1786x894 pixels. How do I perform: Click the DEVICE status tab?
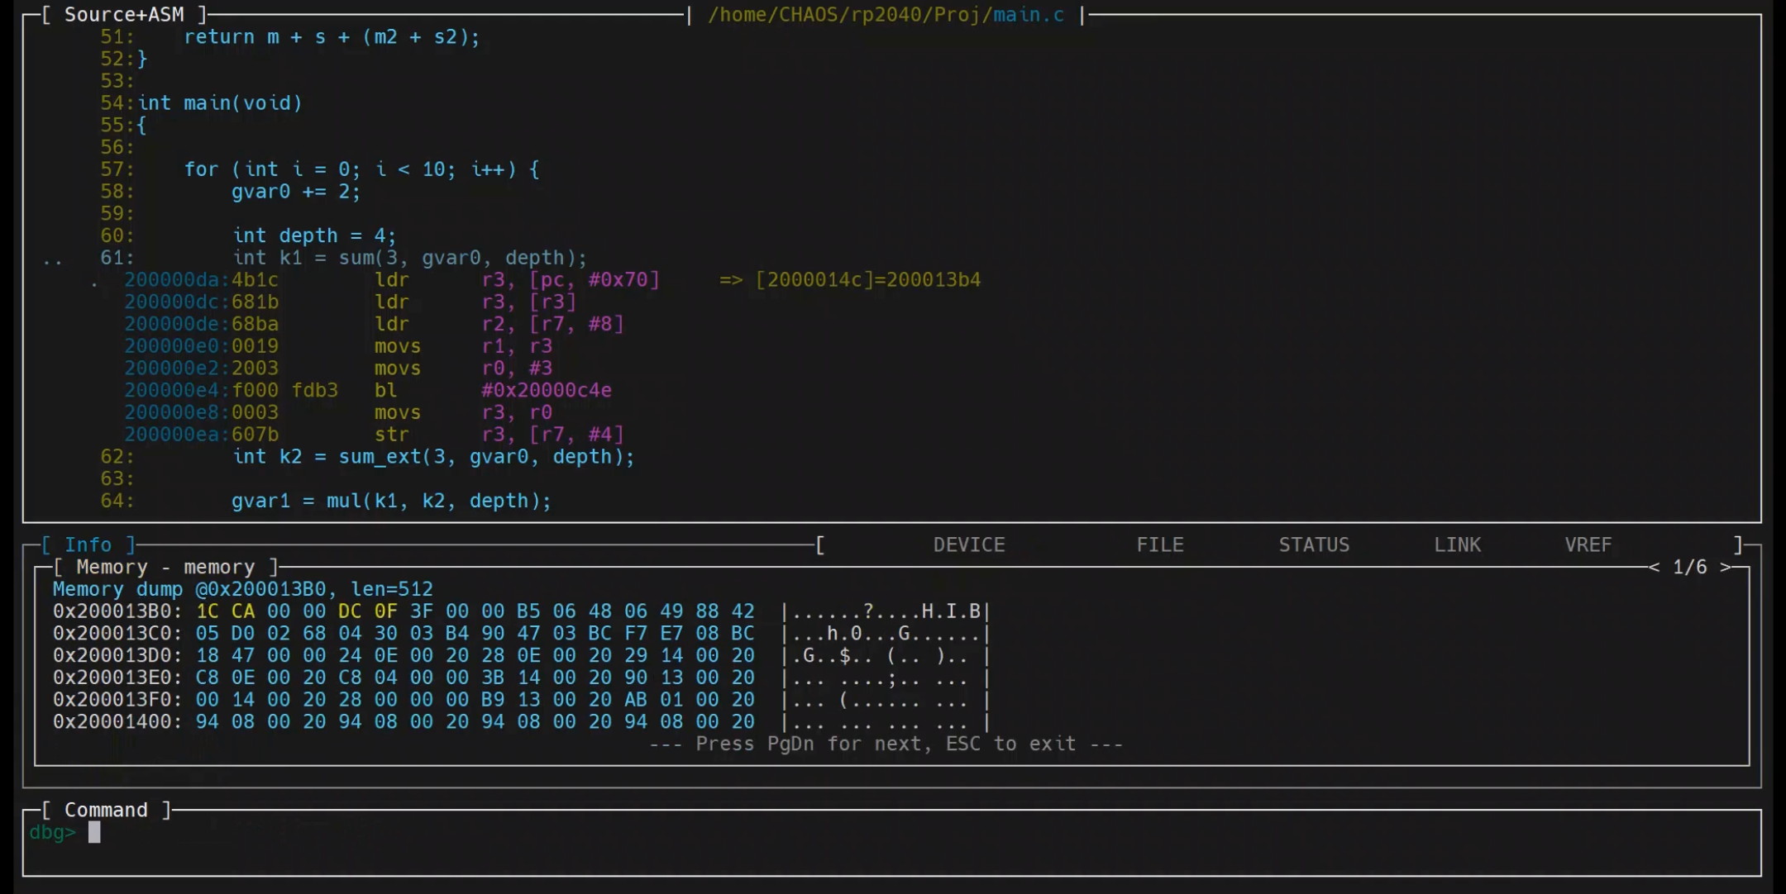click(968, 544)
